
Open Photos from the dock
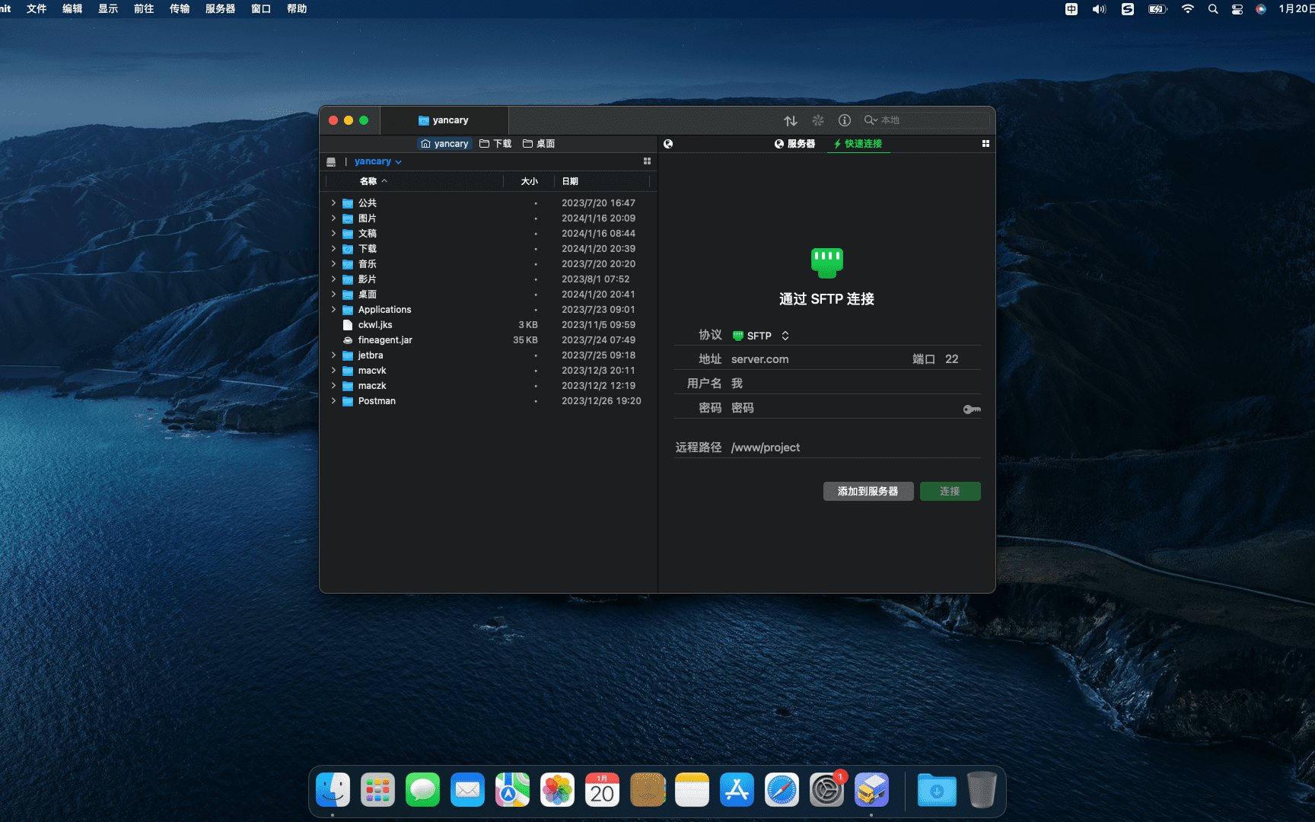(x=557, y=790)
